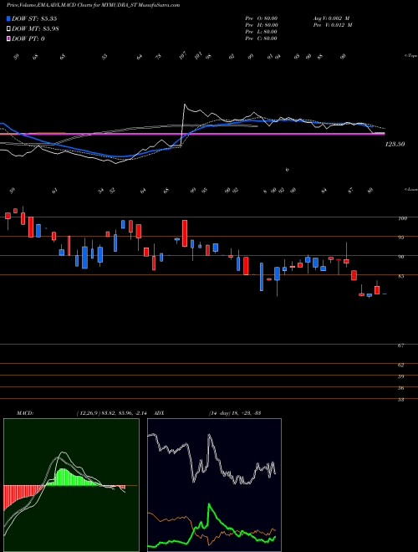This screenshot has height=552, width=418.
Task: Click the 'Pre O: 80.00' open value
Action: 262,18
